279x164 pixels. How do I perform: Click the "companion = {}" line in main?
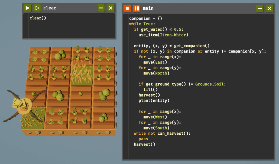(145, 18)
